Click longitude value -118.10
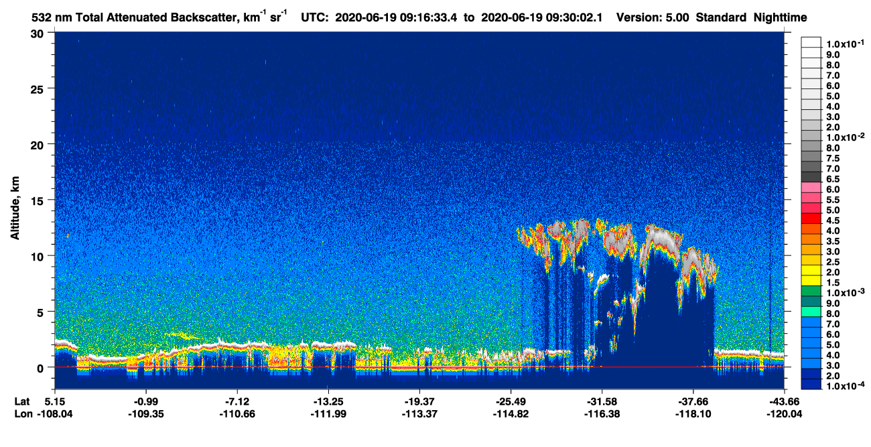Image resolution: width=871 pixels, height=447 pixels. pyautogui.click(x=693, y=413)
